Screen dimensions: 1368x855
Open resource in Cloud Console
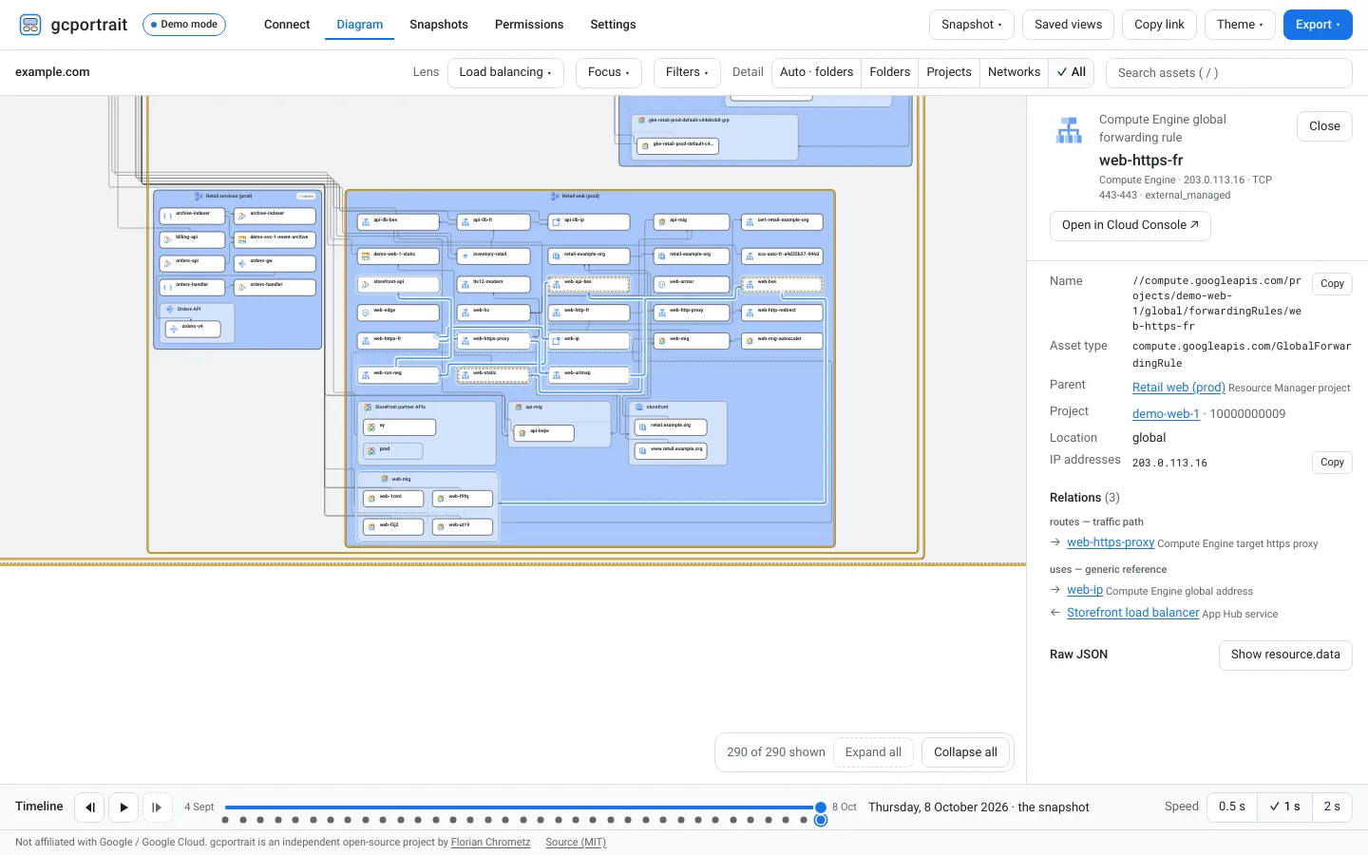click(1130, 225)
